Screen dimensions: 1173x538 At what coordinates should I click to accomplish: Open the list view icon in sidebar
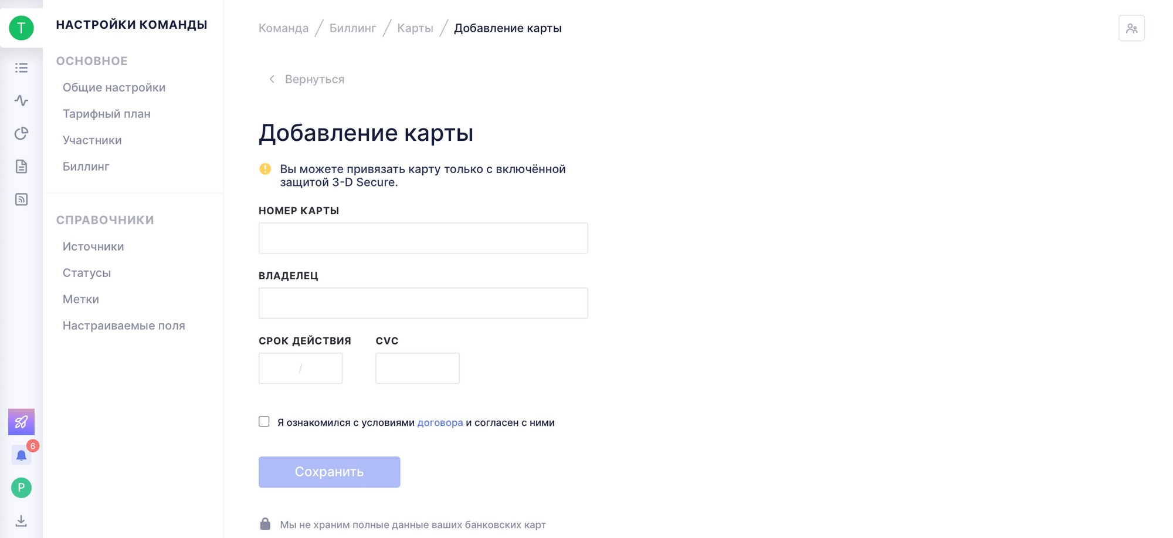pos(21,68)
